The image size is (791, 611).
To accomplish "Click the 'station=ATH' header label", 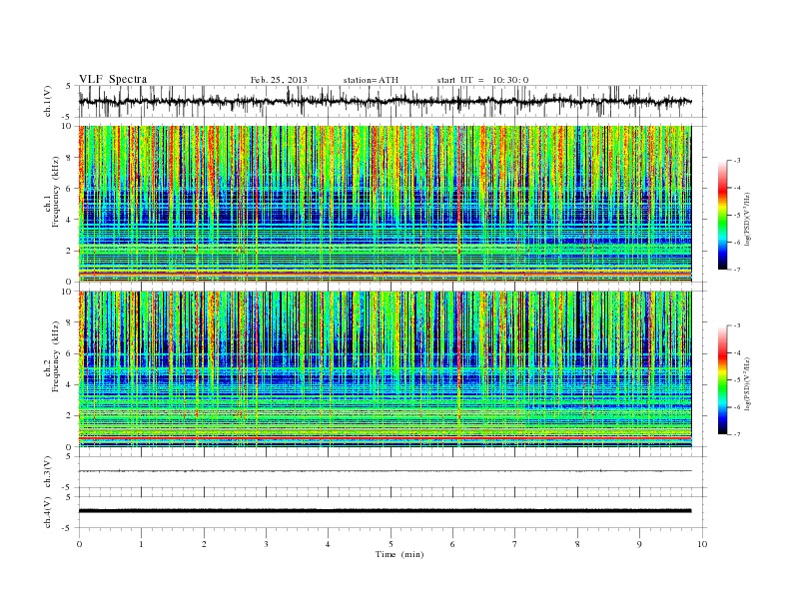I will (371, 80).
